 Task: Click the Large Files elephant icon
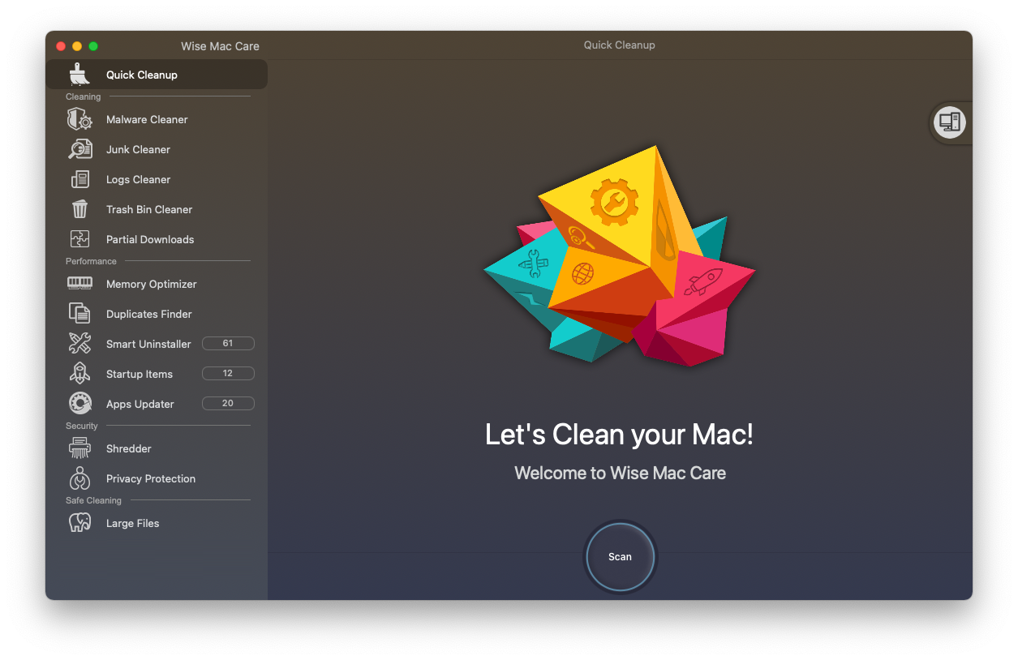click(x=79, y=523)
